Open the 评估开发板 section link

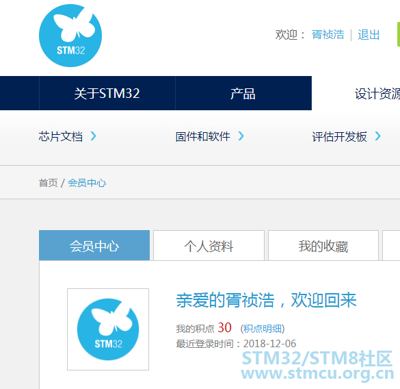click(x=340, y=136)
